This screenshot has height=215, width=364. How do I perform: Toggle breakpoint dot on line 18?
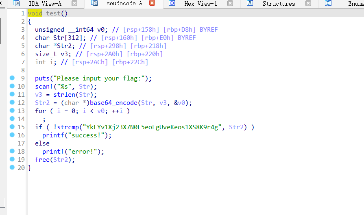pyautogui.click(x=12, y=151)
